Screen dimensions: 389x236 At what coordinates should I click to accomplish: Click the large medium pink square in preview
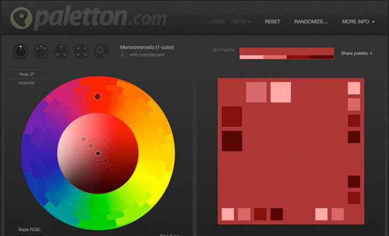coord(256,92)
